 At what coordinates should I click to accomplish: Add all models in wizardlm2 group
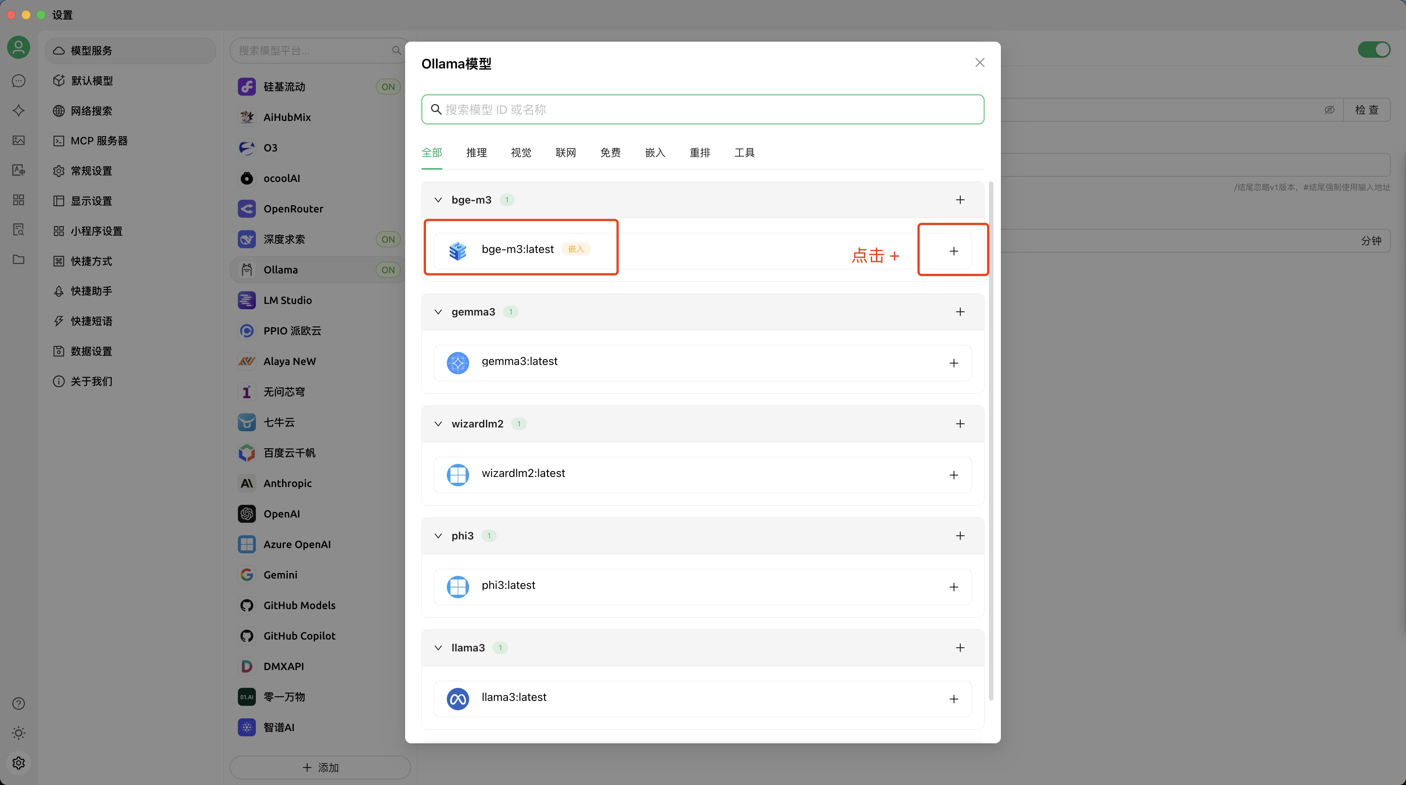[960, 424]
